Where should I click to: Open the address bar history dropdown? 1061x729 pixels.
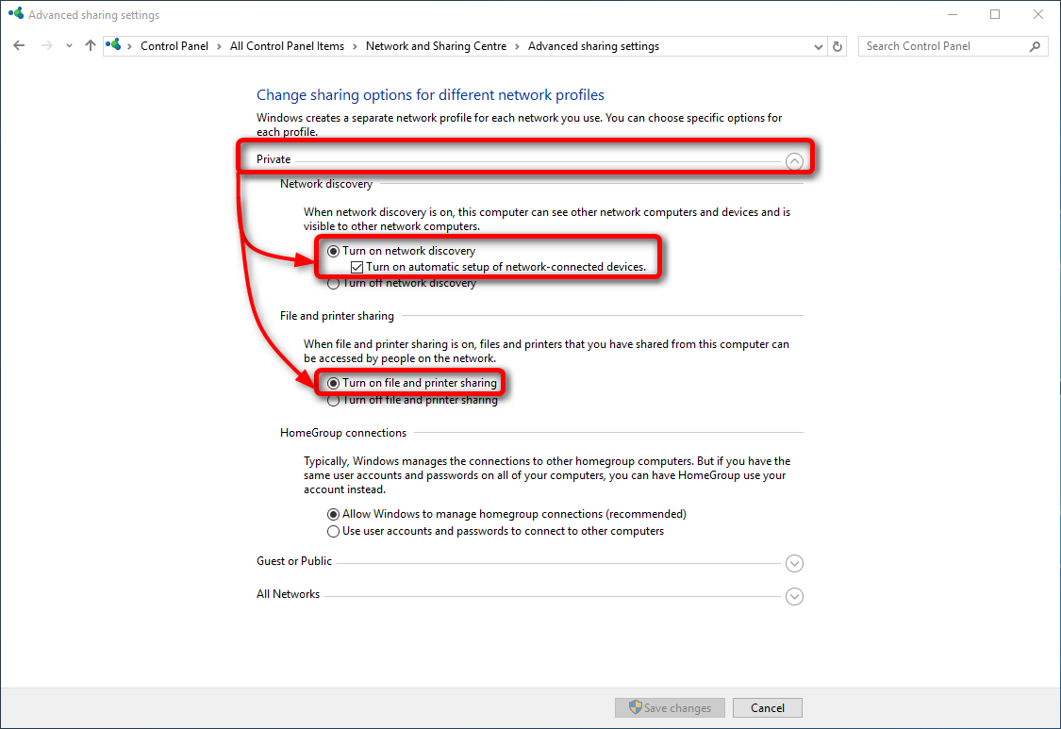click(x=818, y=47)
